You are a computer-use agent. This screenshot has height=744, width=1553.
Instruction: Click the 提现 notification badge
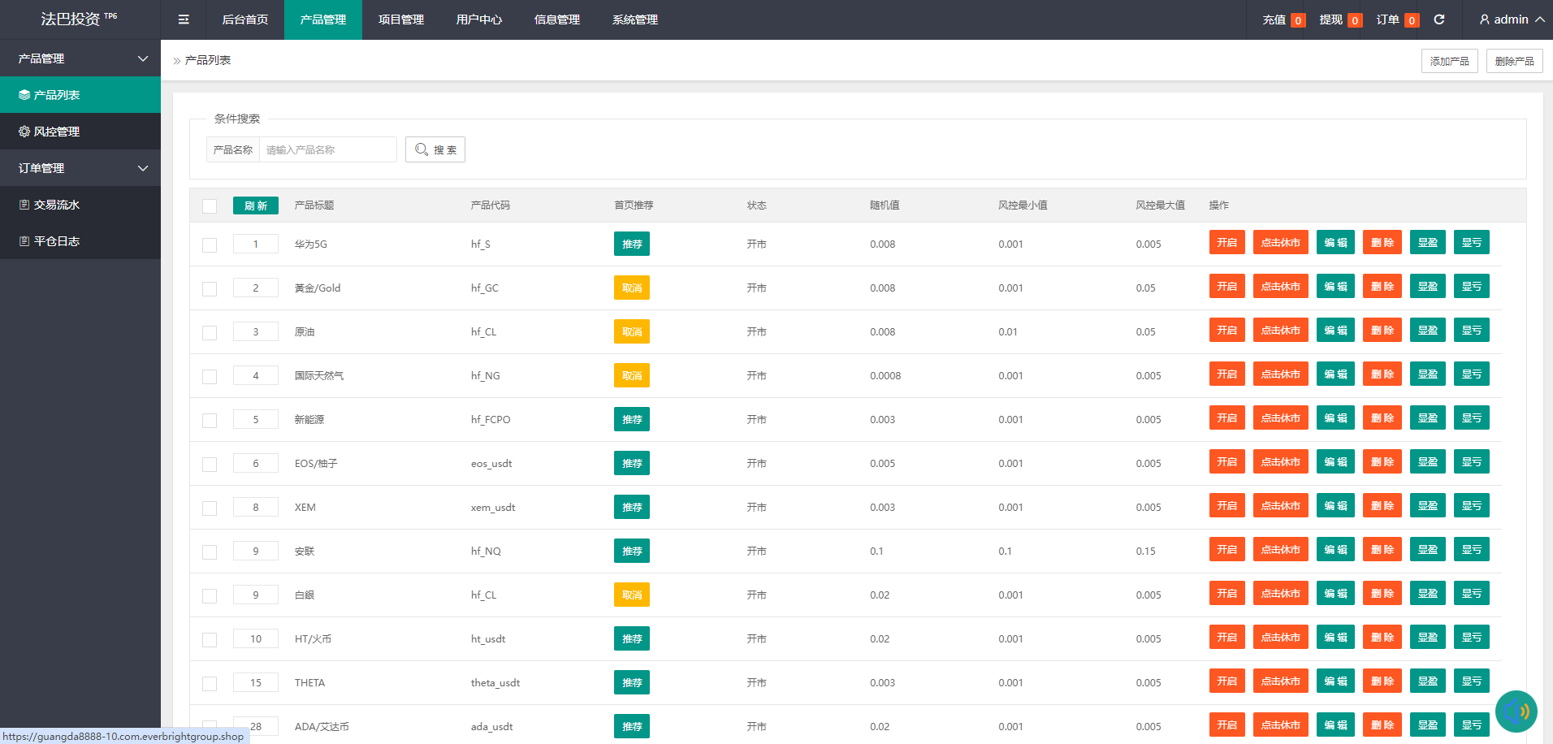1355,20
